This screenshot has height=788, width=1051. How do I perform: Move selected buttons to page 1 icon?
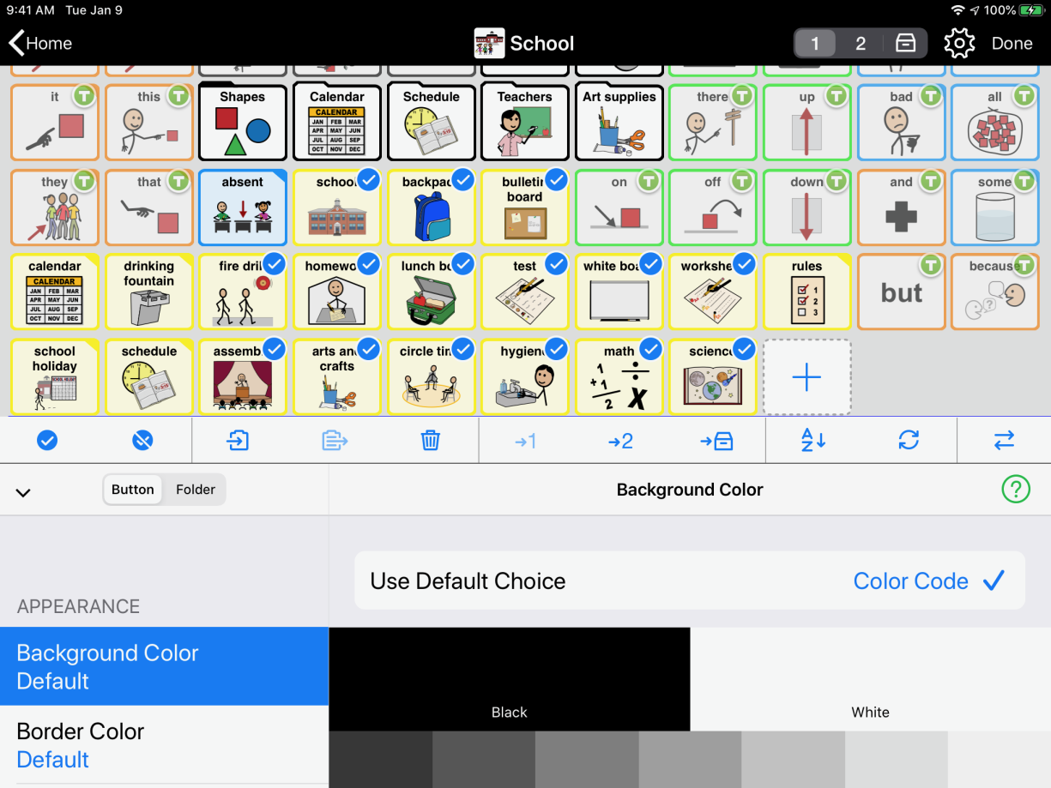[526, 440]
